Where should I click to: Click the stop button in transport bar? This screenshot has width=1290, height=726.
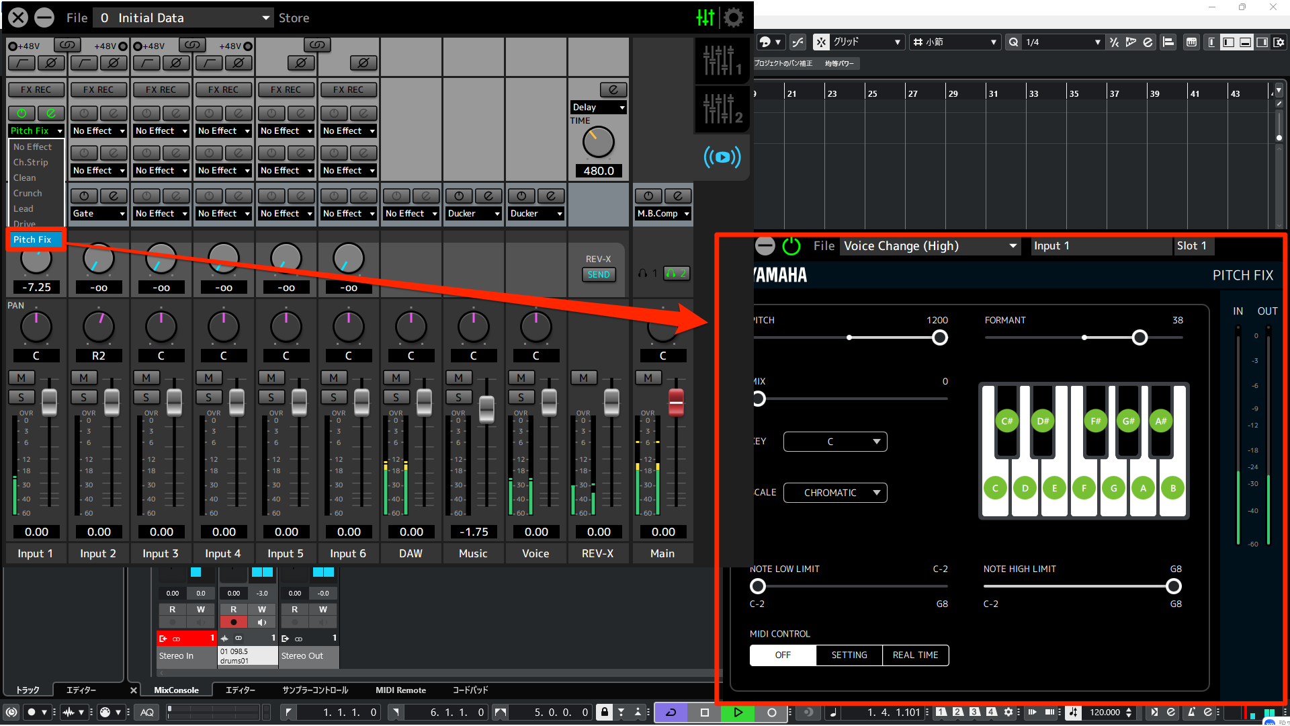pos(704,712)
